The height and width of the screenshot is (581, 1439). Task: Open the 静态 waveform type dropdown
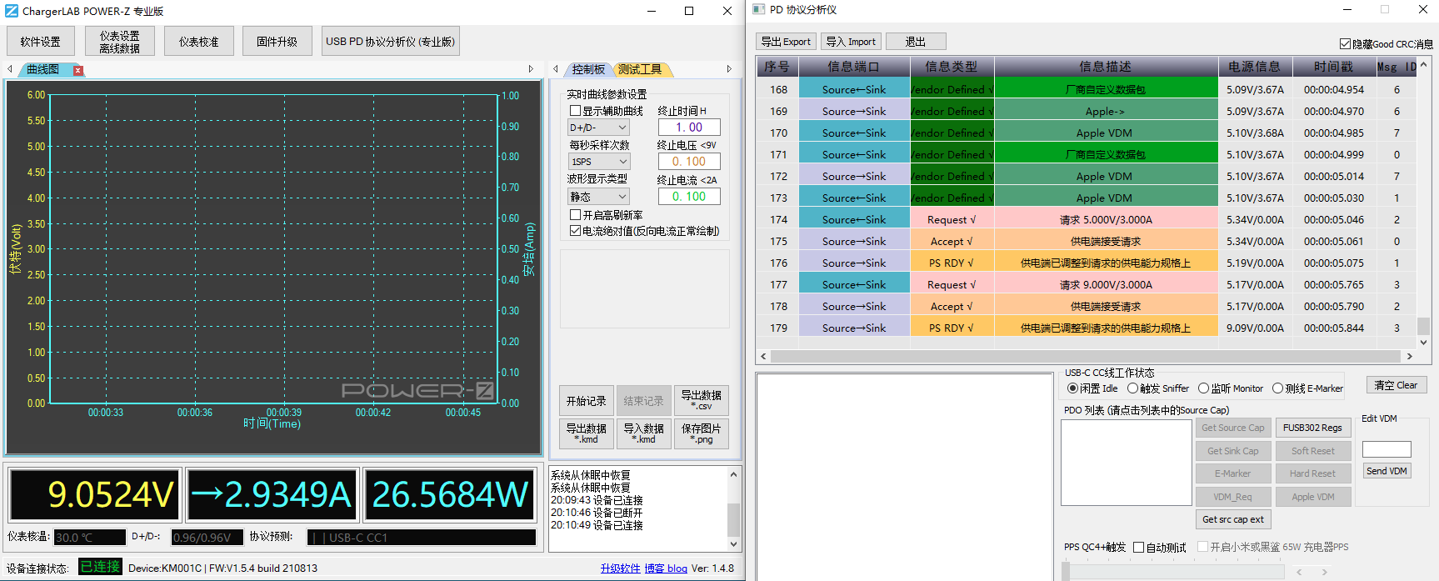coord(598,197)
